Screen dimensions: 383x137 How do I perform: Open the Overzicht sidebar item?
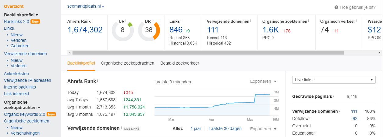(14, 6)
